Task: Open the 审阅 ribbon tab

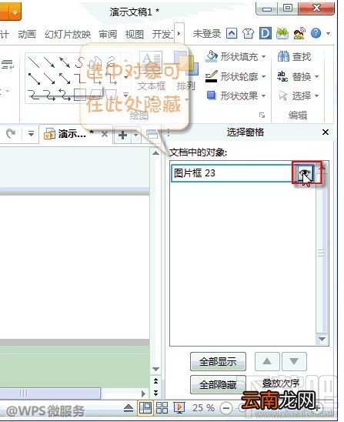Action: pos(108,34)
